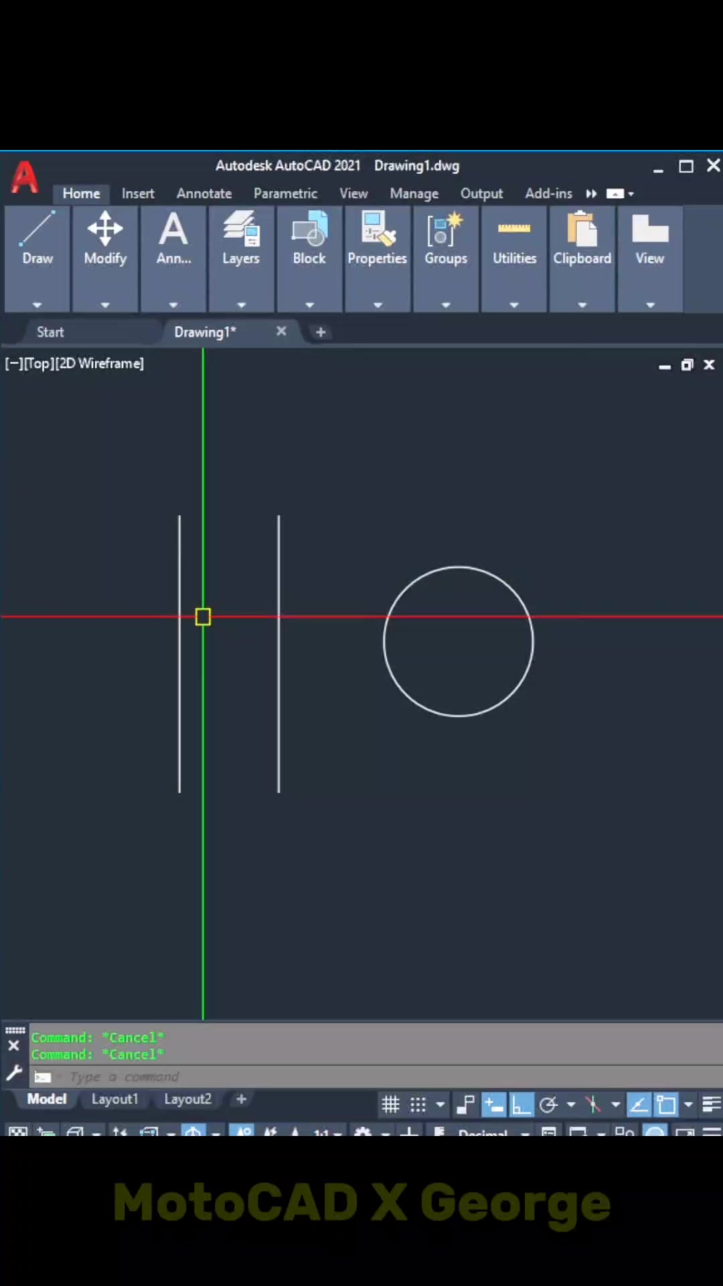723x1286 pixels.
Task: Expand the Modify panel dropdown arrow
Action: click(x=105, y=305)
